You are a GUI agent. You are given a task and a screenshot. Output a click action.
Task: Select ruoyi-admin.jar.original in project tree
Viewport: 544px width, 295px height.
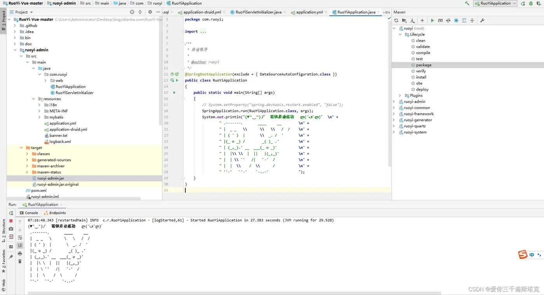coord(58,184)
